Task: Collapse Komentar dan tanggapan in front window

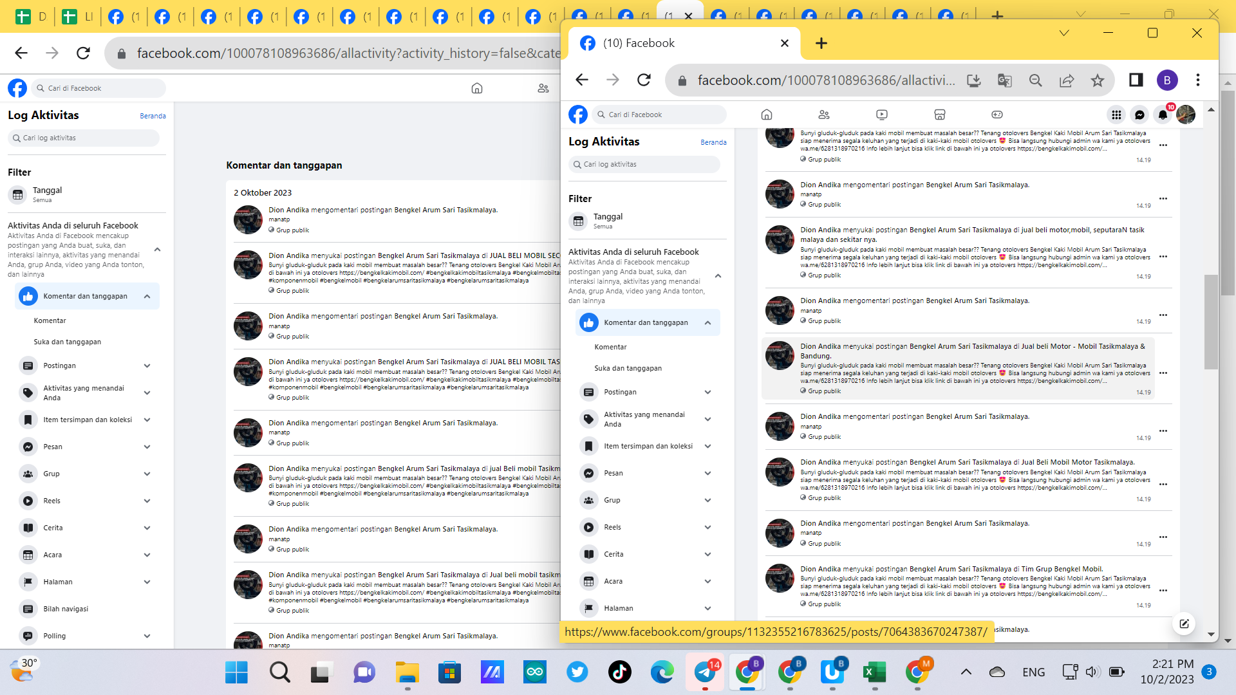Action: pos(708,322)
